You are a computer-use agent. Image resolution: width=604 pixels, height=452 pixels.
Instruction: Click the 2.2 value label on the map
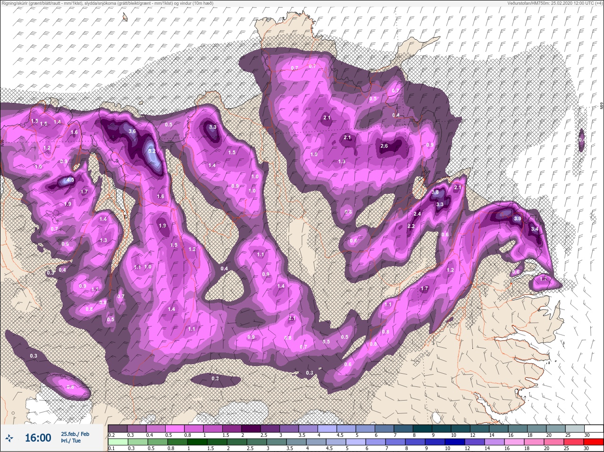coord(411,226)
